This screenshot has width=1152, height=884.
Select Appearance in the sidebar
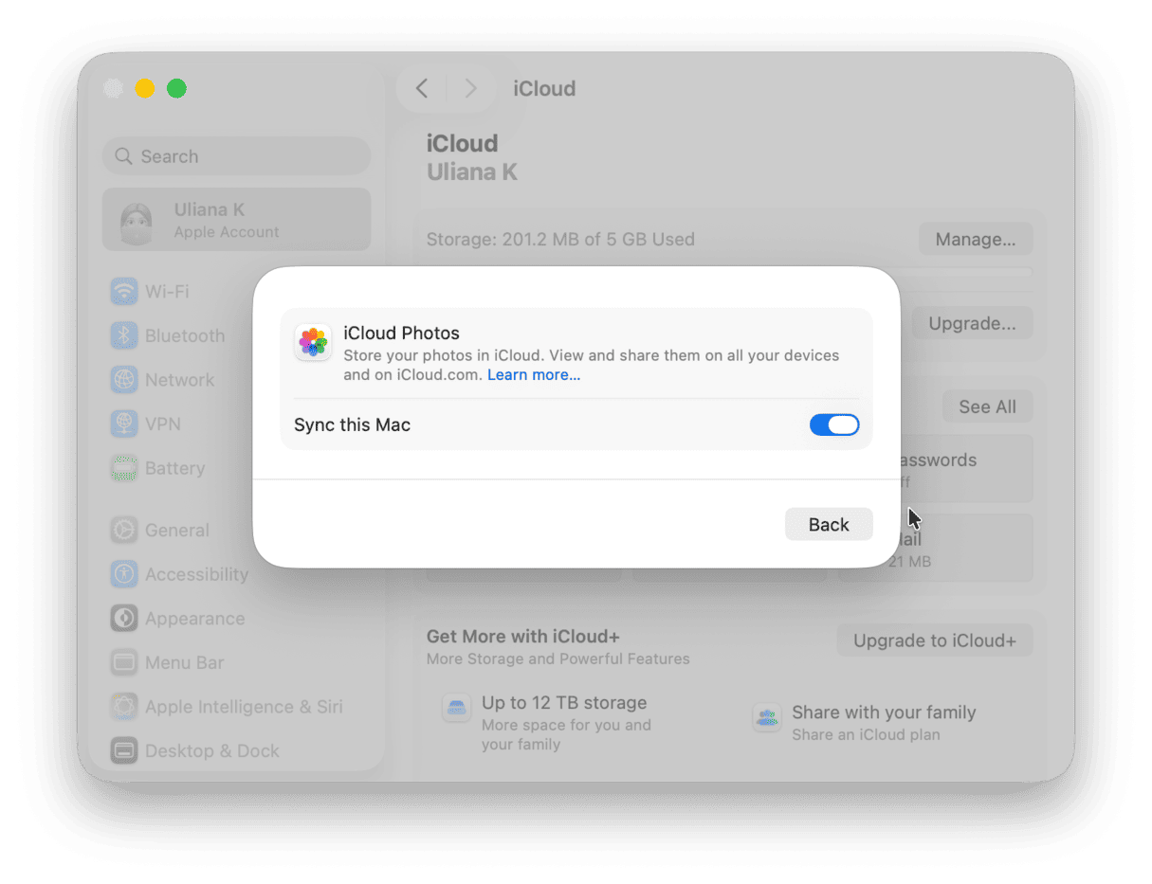pyautogui.click(x=191, y=618)
